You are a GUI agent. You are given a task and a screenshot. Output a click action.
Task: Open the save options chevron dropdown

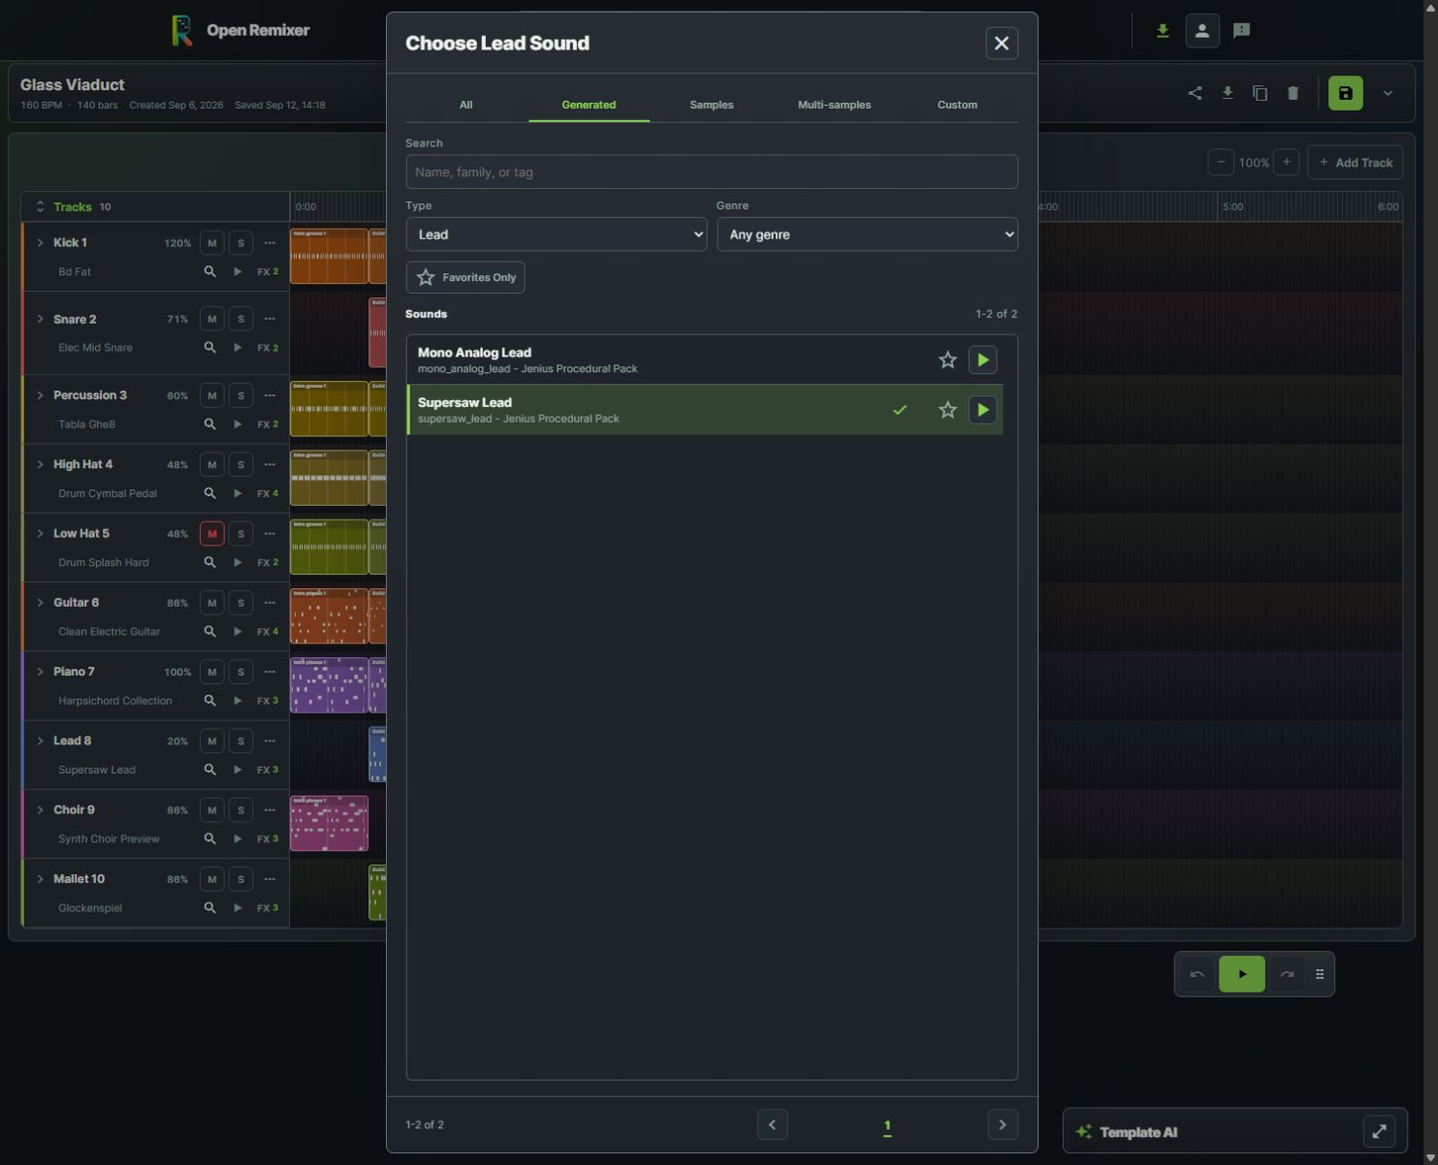[x=1388, y=93]
